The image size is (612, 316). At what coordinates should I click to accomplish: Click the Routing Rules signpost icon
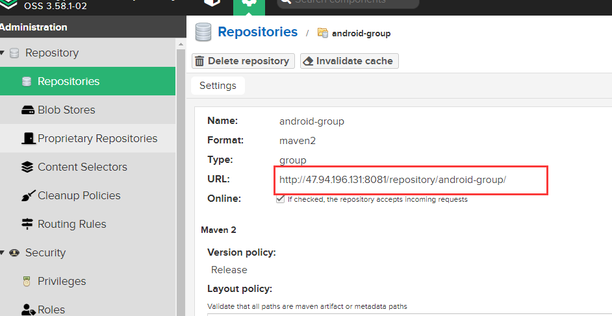27,225
